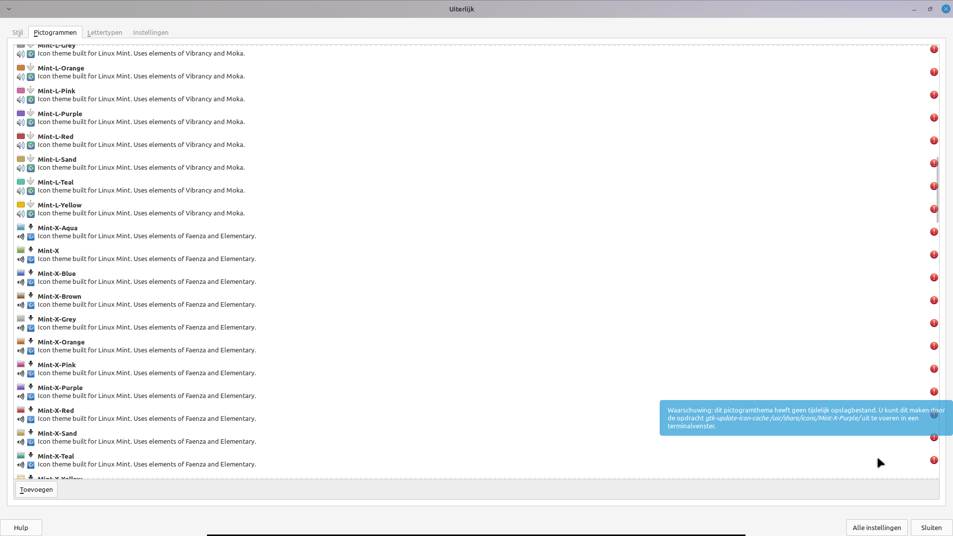Click the sand folder preview of Mint-L-Sand
Image resolution: width=953 pixels, height=536 pixels.
point(21,159)
